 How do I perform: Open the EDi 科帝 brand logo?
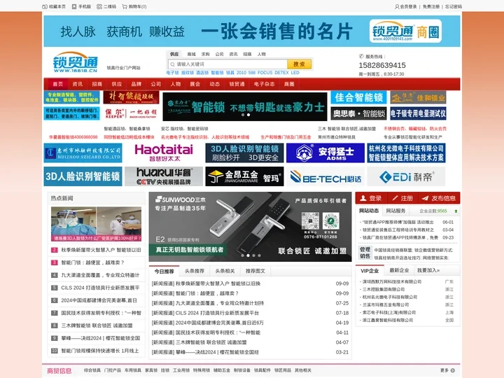coord(406,176)
